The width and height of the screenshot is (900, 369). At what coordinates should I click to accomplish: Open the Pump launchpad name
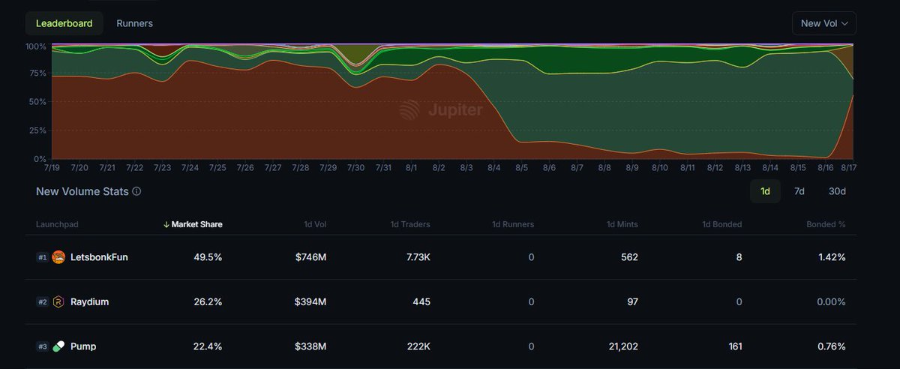[x=83, y=346]
